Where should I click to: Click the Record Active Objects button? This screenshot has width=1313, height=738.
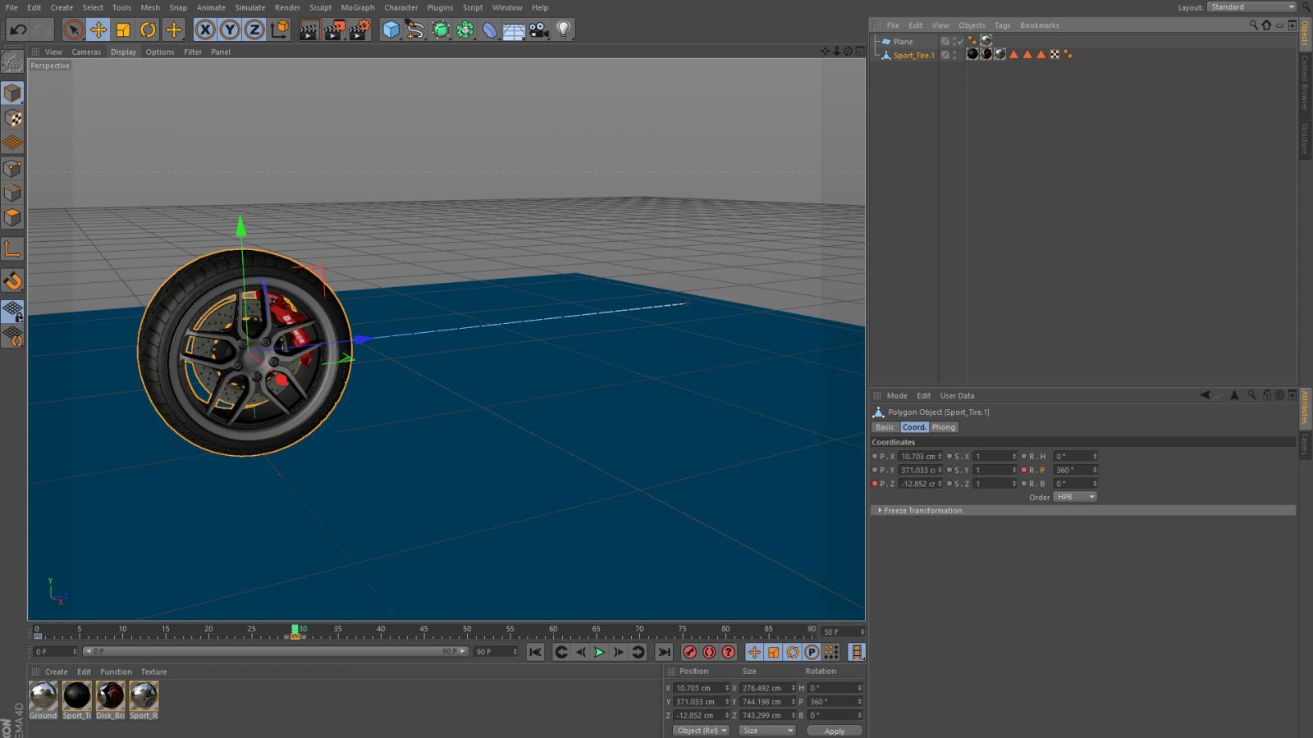(x=690, y=652)
